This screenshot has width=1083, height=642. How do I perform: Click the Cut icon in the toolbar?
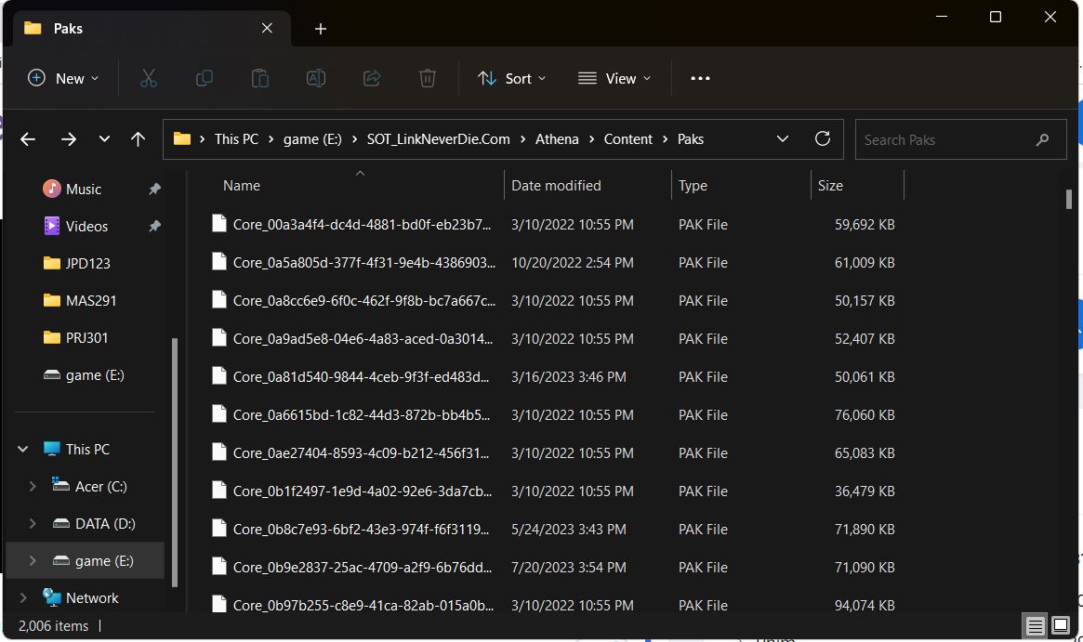point(149,78)
